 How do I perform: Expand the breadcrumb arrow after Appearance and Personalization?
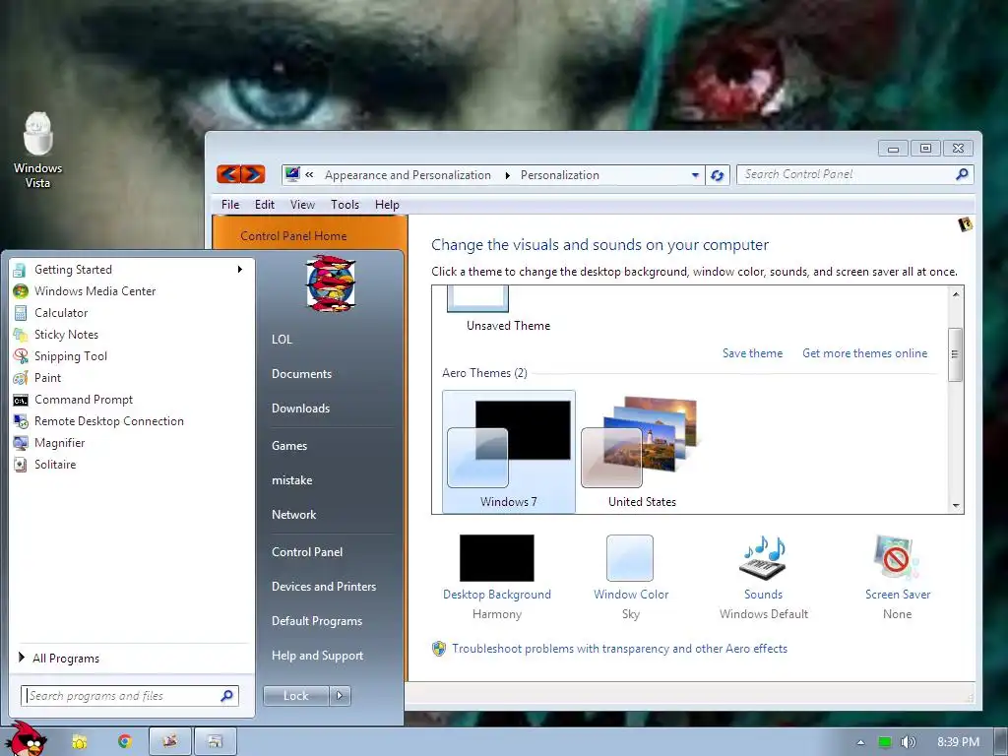tap(507, 175)
